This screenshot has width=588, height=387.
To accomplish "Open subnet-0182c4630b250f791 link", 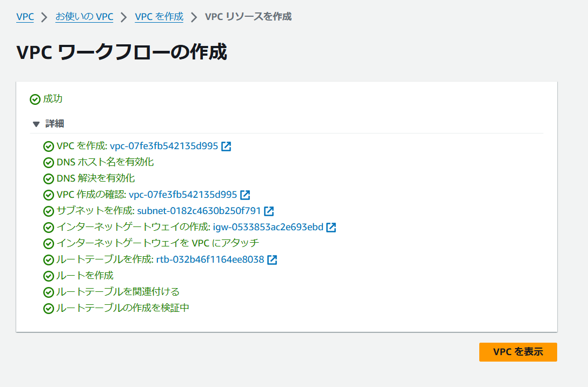I will (x=199, y=211).
